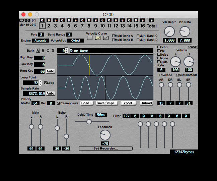Click the Sample Rate value field
This screenshot has width=217, height=181.
click(34, 94)
